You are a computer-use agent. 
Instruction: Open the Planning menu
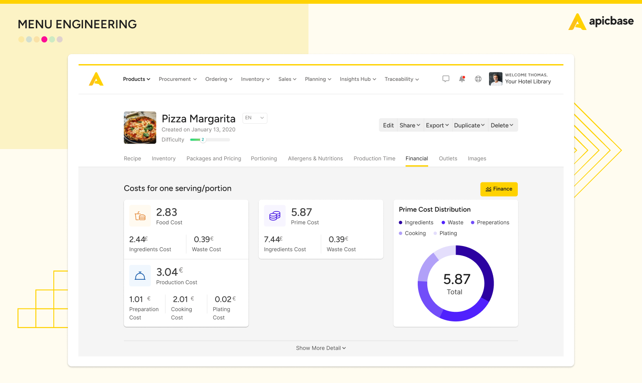318,79
